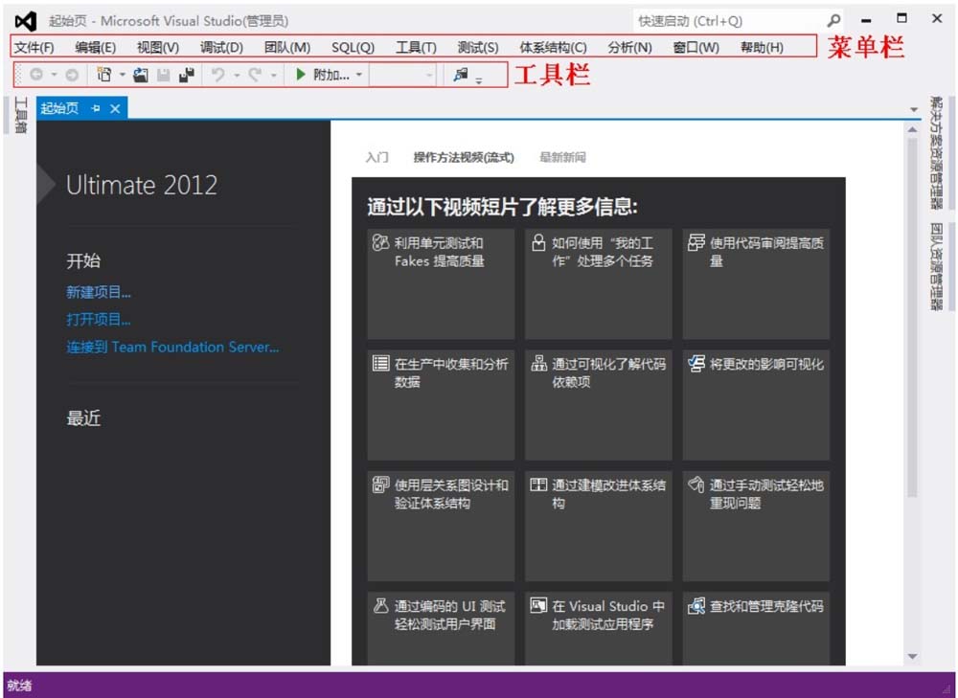This screenshot has height=698, width=958.
Task: Click the quick launch search magnifier icon
Action: click(834, 21)
